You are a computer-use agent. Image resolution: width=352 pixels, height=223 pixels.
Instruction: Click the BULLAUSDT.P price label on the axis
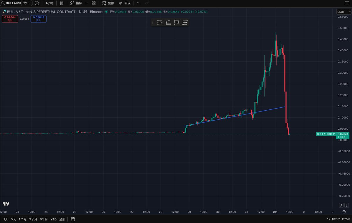325,134
